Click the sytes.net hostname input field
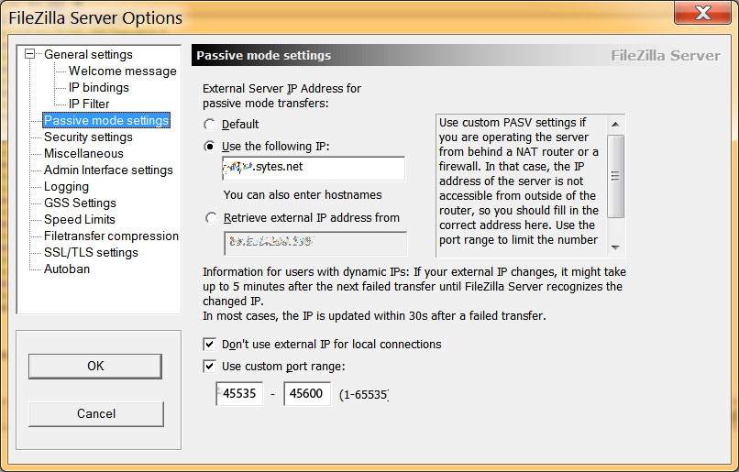739x472 pixels. [314, 169]
